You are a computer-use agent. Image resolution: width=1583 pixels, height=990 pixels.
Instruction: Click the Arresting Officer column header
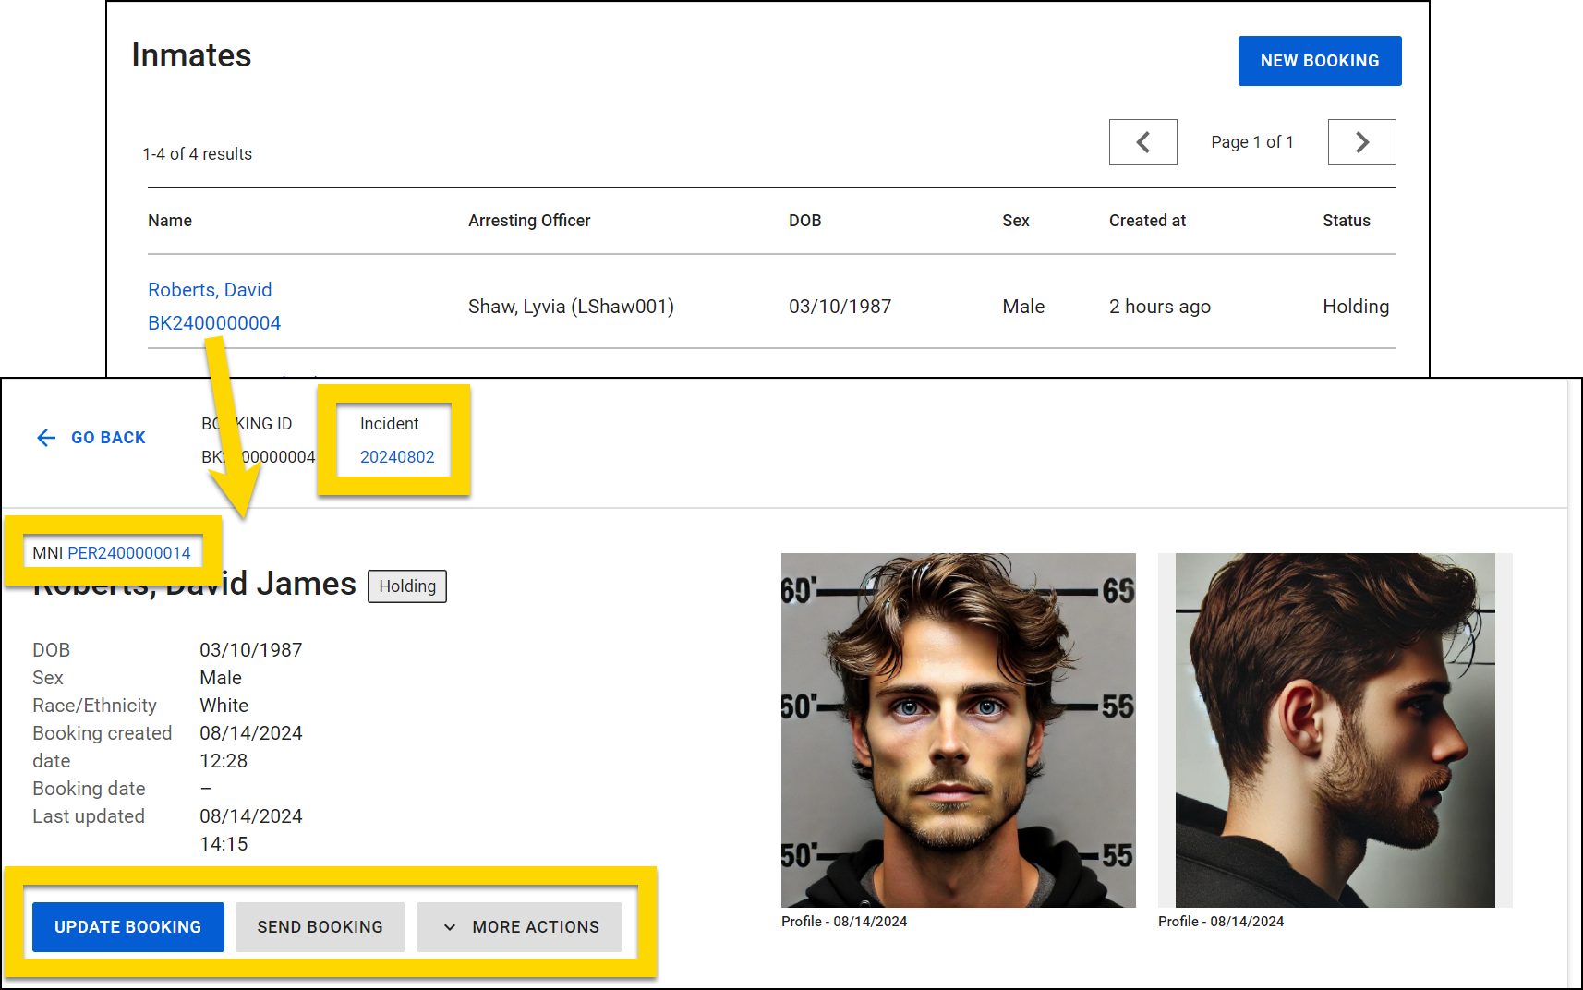tap(529, 221)
